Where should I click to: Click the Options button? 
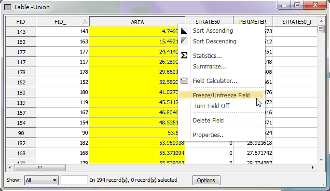pyautogui.click(x=206, y=180)
